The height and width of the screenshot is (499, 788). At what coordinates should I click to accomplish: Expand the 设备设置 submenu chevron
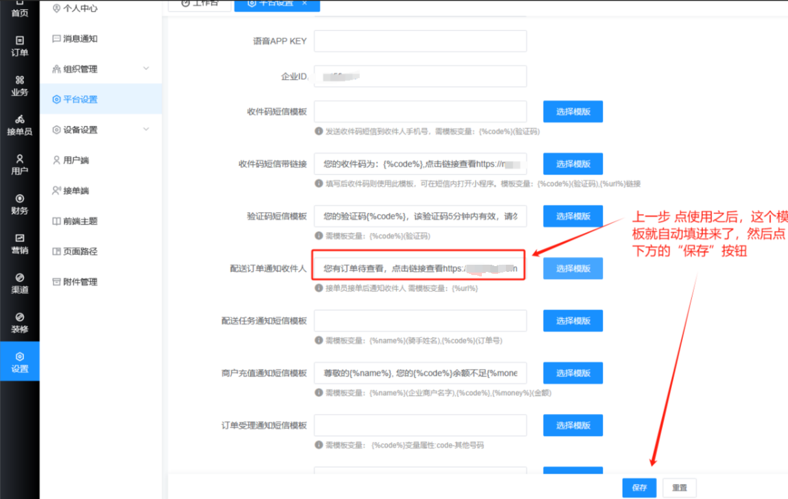click(146, 130)
